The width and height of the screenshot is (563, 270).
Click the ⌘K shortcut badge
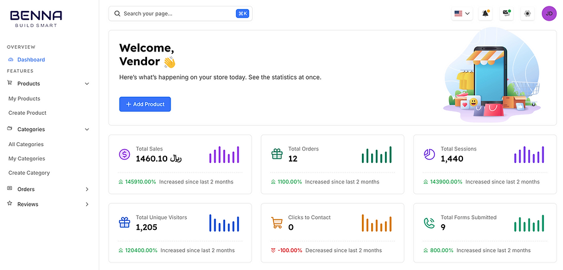(242, 14)
